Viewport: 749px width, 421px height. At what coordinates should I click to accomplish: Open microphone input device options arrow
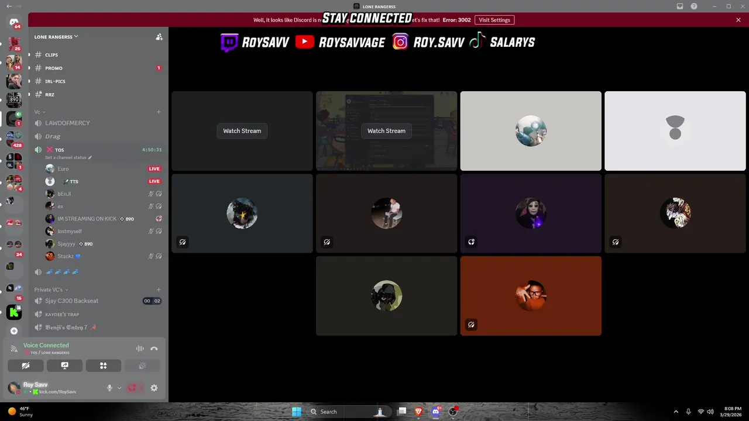(x=119, y=388)
